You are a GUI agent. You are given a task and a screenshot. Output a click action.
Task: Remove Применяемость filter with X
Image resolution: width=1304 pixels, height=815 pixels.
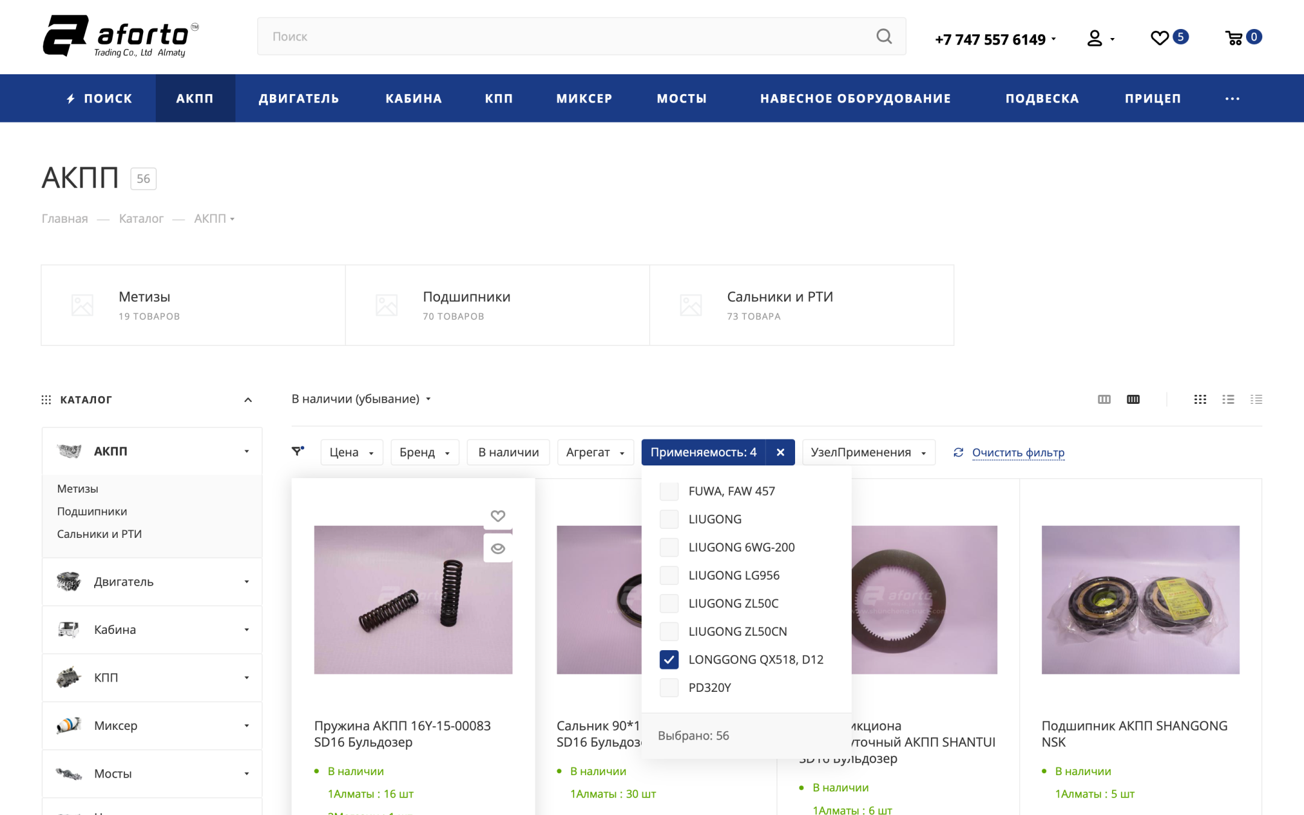pos(780,452)
